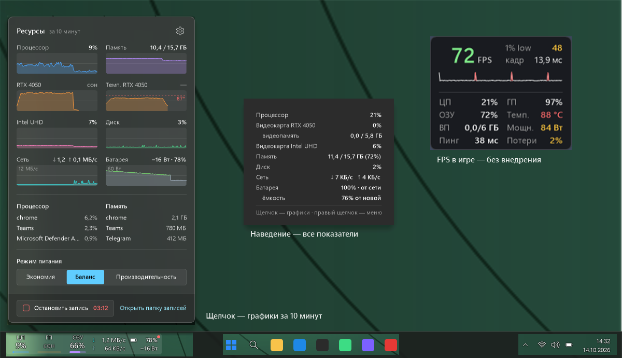Screen dimensions: 622x358
Task: Open taskbar search magnifier
Action: point(253,345)
